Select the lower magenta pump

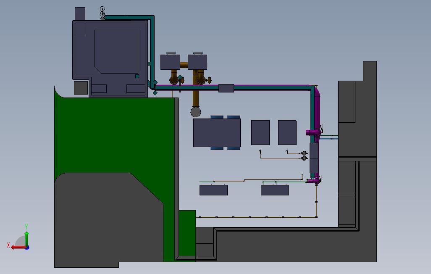tap(314, 180)
